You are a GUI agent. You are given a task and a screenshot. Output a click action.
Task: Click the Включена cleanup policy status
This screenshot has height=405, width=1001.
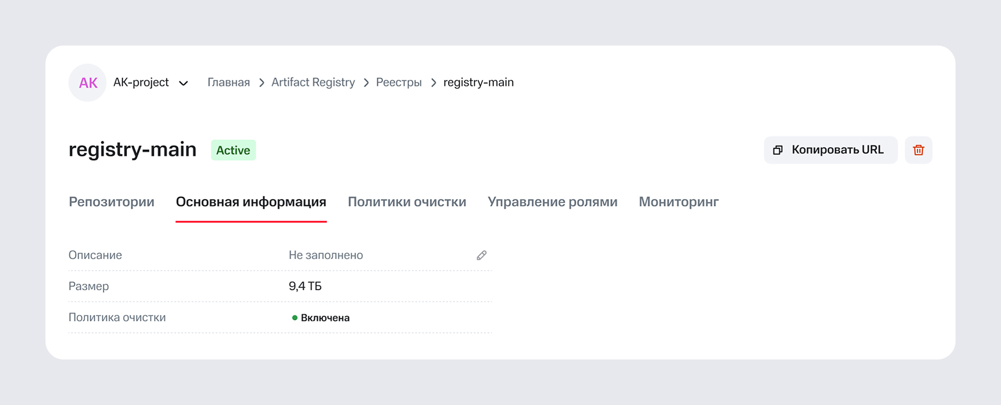[324, 318]
